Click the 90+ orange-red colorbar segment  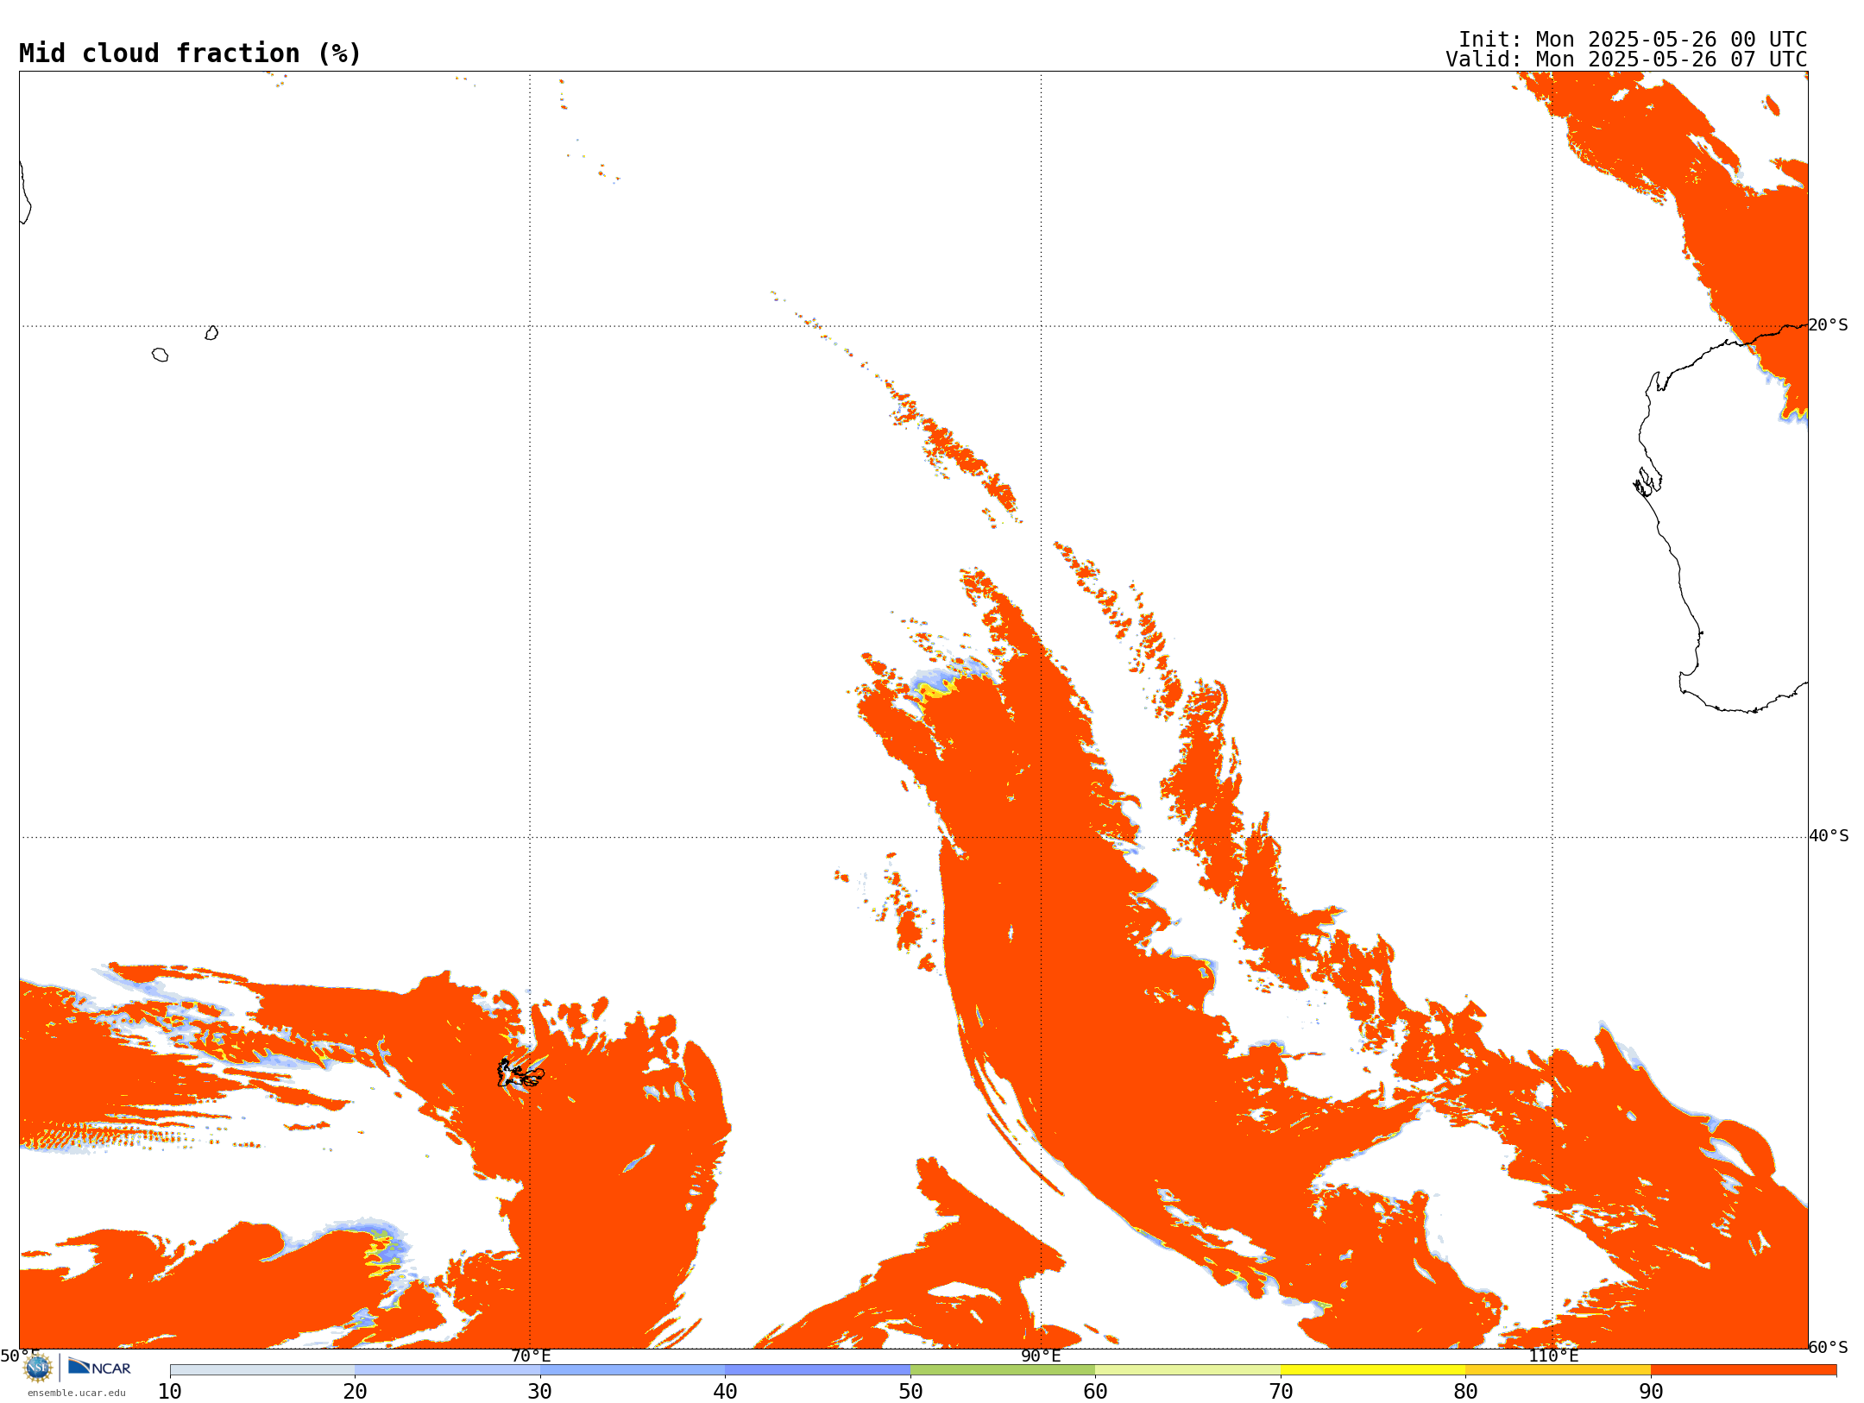[1743, 1369]
